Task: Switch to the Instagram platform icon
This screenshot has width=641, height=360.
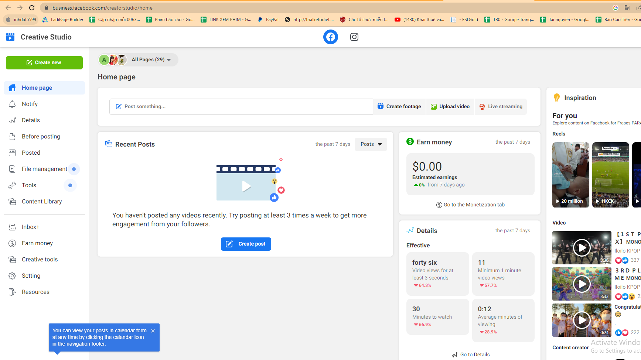Action: [x=354, y=37]
